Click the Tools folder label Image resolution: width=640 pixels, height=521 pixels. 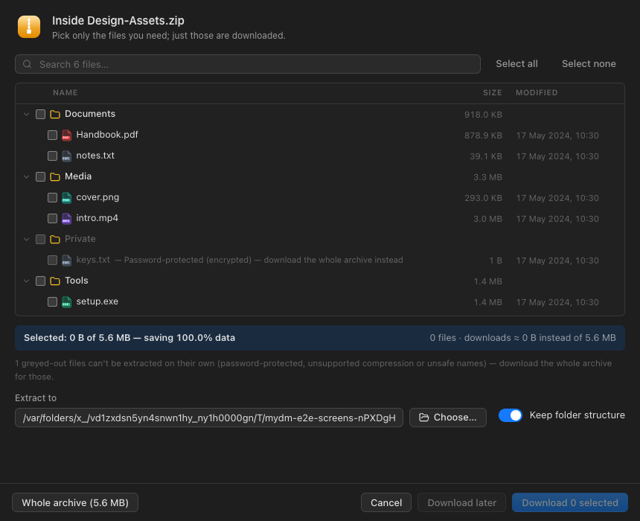pos(77,281)
